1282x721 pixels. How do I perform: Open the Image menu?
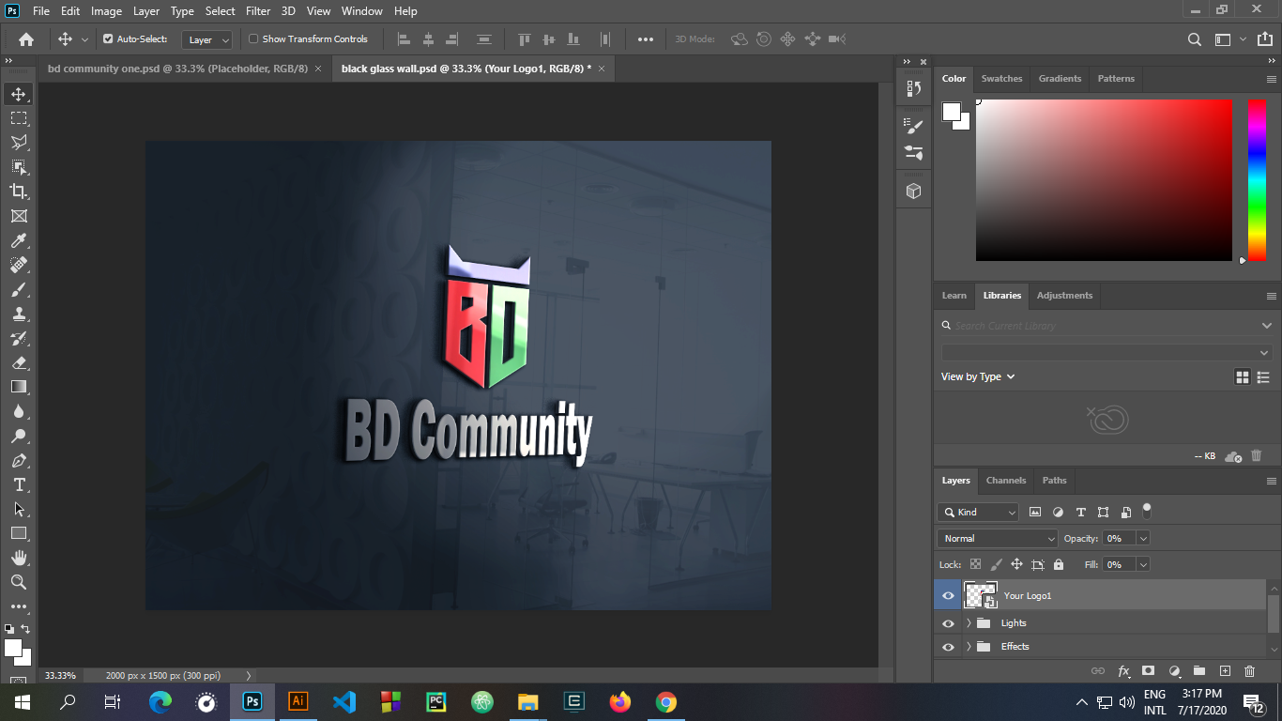[x=106, y=11]
